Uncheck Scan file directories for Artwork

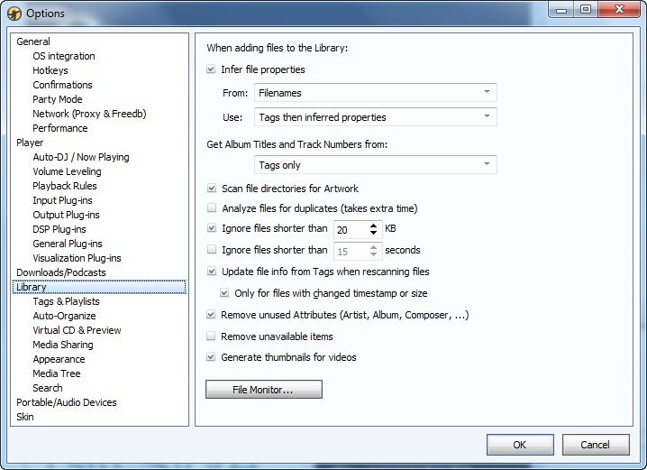212,189
